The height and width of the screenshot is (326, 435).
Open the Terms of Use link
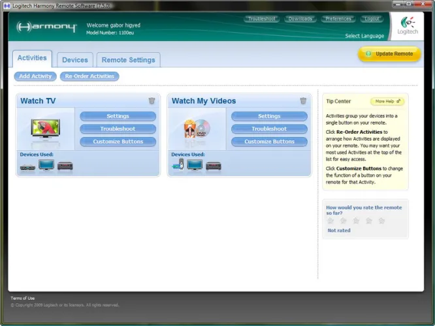pos(22,298)
